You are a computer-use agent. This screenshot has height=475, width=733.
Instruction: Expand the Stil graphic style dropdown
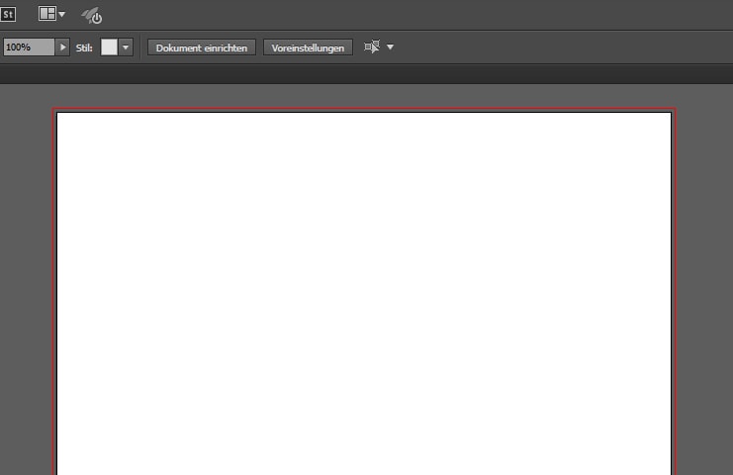(126, 47)
